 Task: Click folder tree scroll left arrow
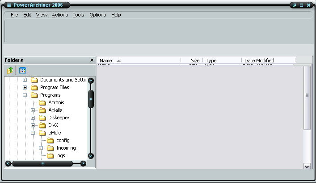8,163
